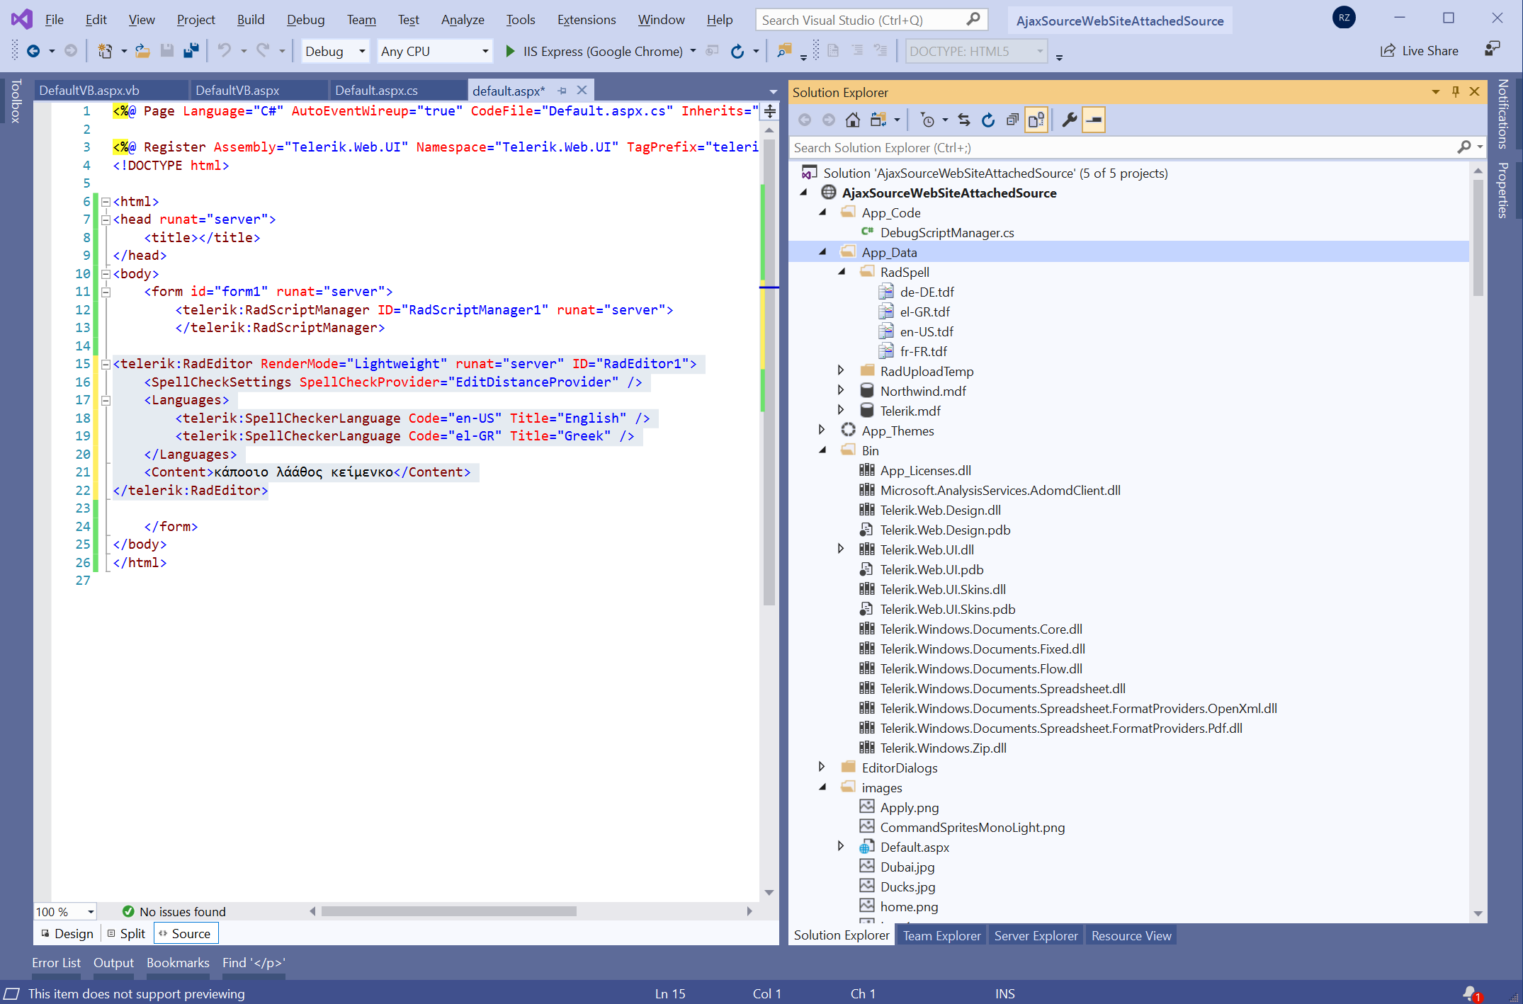Open the Error List panel
Image resolution: width=1523 pixels, height=1004 pixels.
pyautogui.click(x=56, y=963)
